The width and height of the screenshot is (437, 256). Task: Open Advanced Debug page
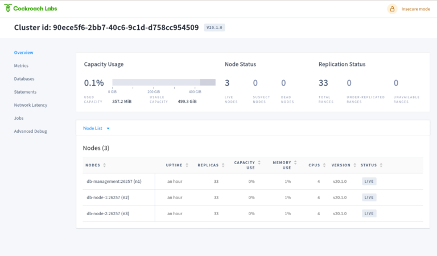click(30, 131)
